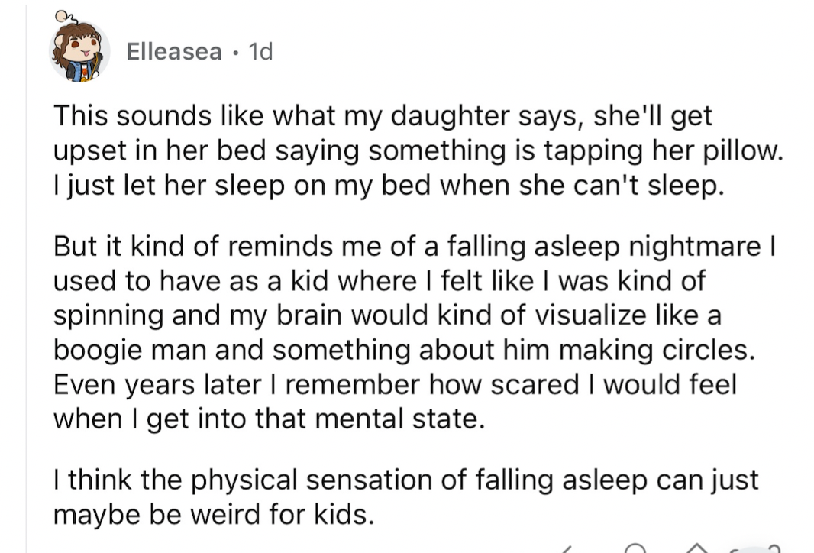Click the dot separator after Elleasea
The image size is (814, 553).
tap(235, 53)
